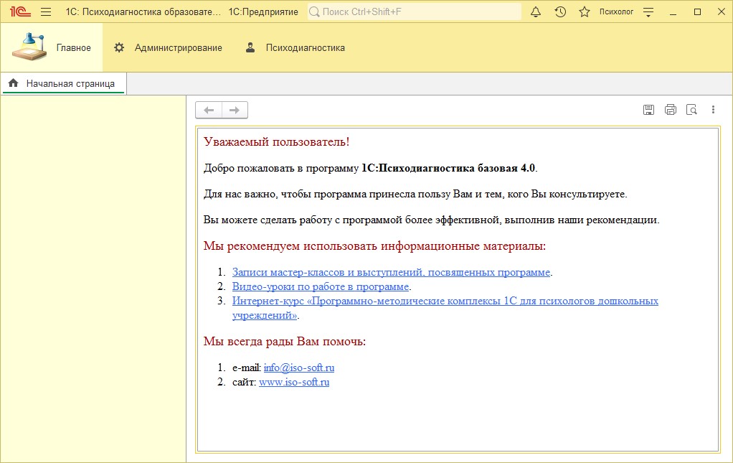The height and width of the screenshot is (463, 733).
Task: Click the heading Мы рекомендуем использовать информационные материалы:
Action: [375, 246]
